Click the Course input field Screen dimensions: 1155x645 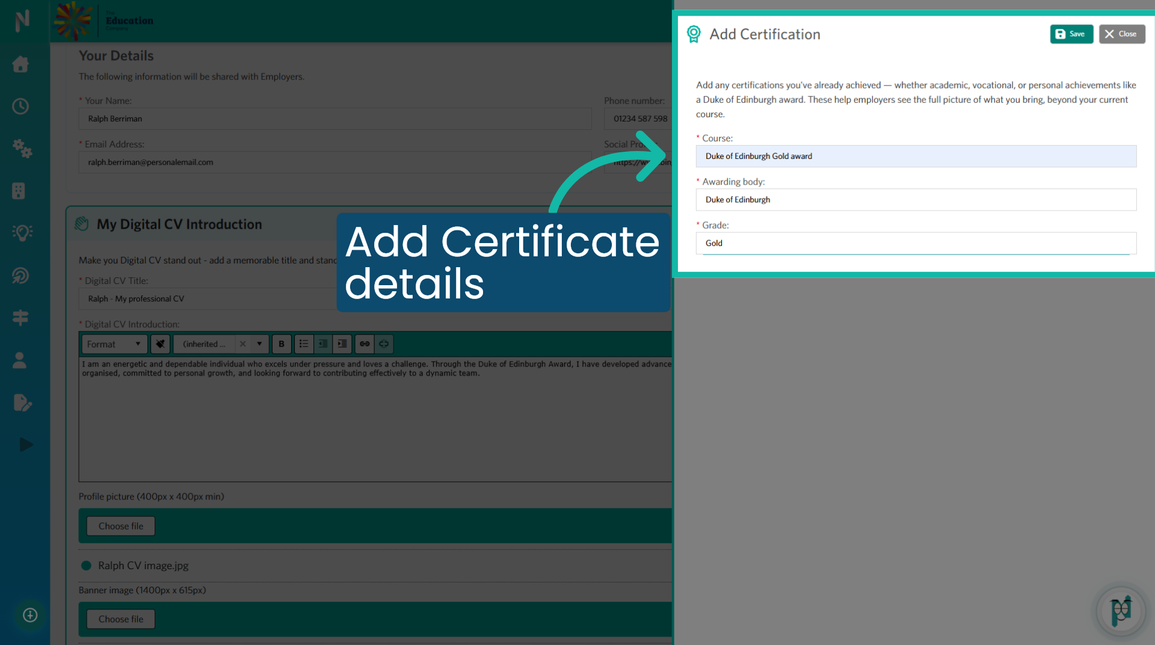click(x=916, y=156)
